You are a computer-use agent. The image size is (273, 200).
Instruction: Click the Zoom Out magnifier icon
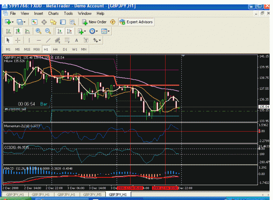coord(48,31)
